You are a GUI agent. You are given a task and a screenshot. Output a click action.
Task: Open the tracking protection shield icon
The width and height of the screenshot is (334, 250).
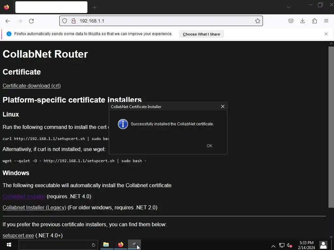65,21
